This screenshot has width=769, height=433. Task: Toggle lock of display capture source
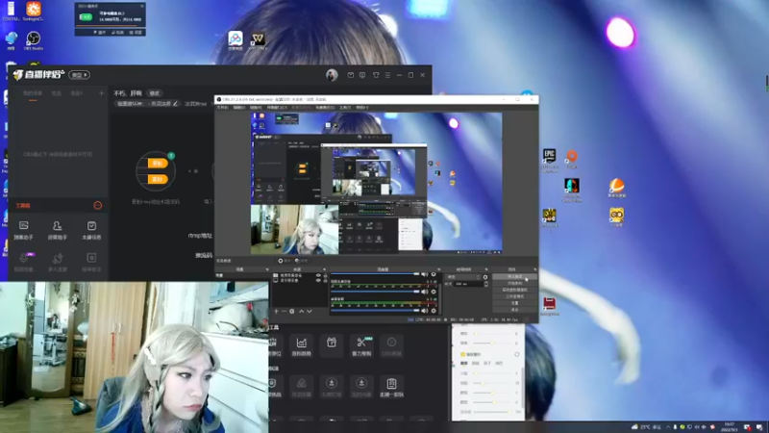(x=325, y=280)
